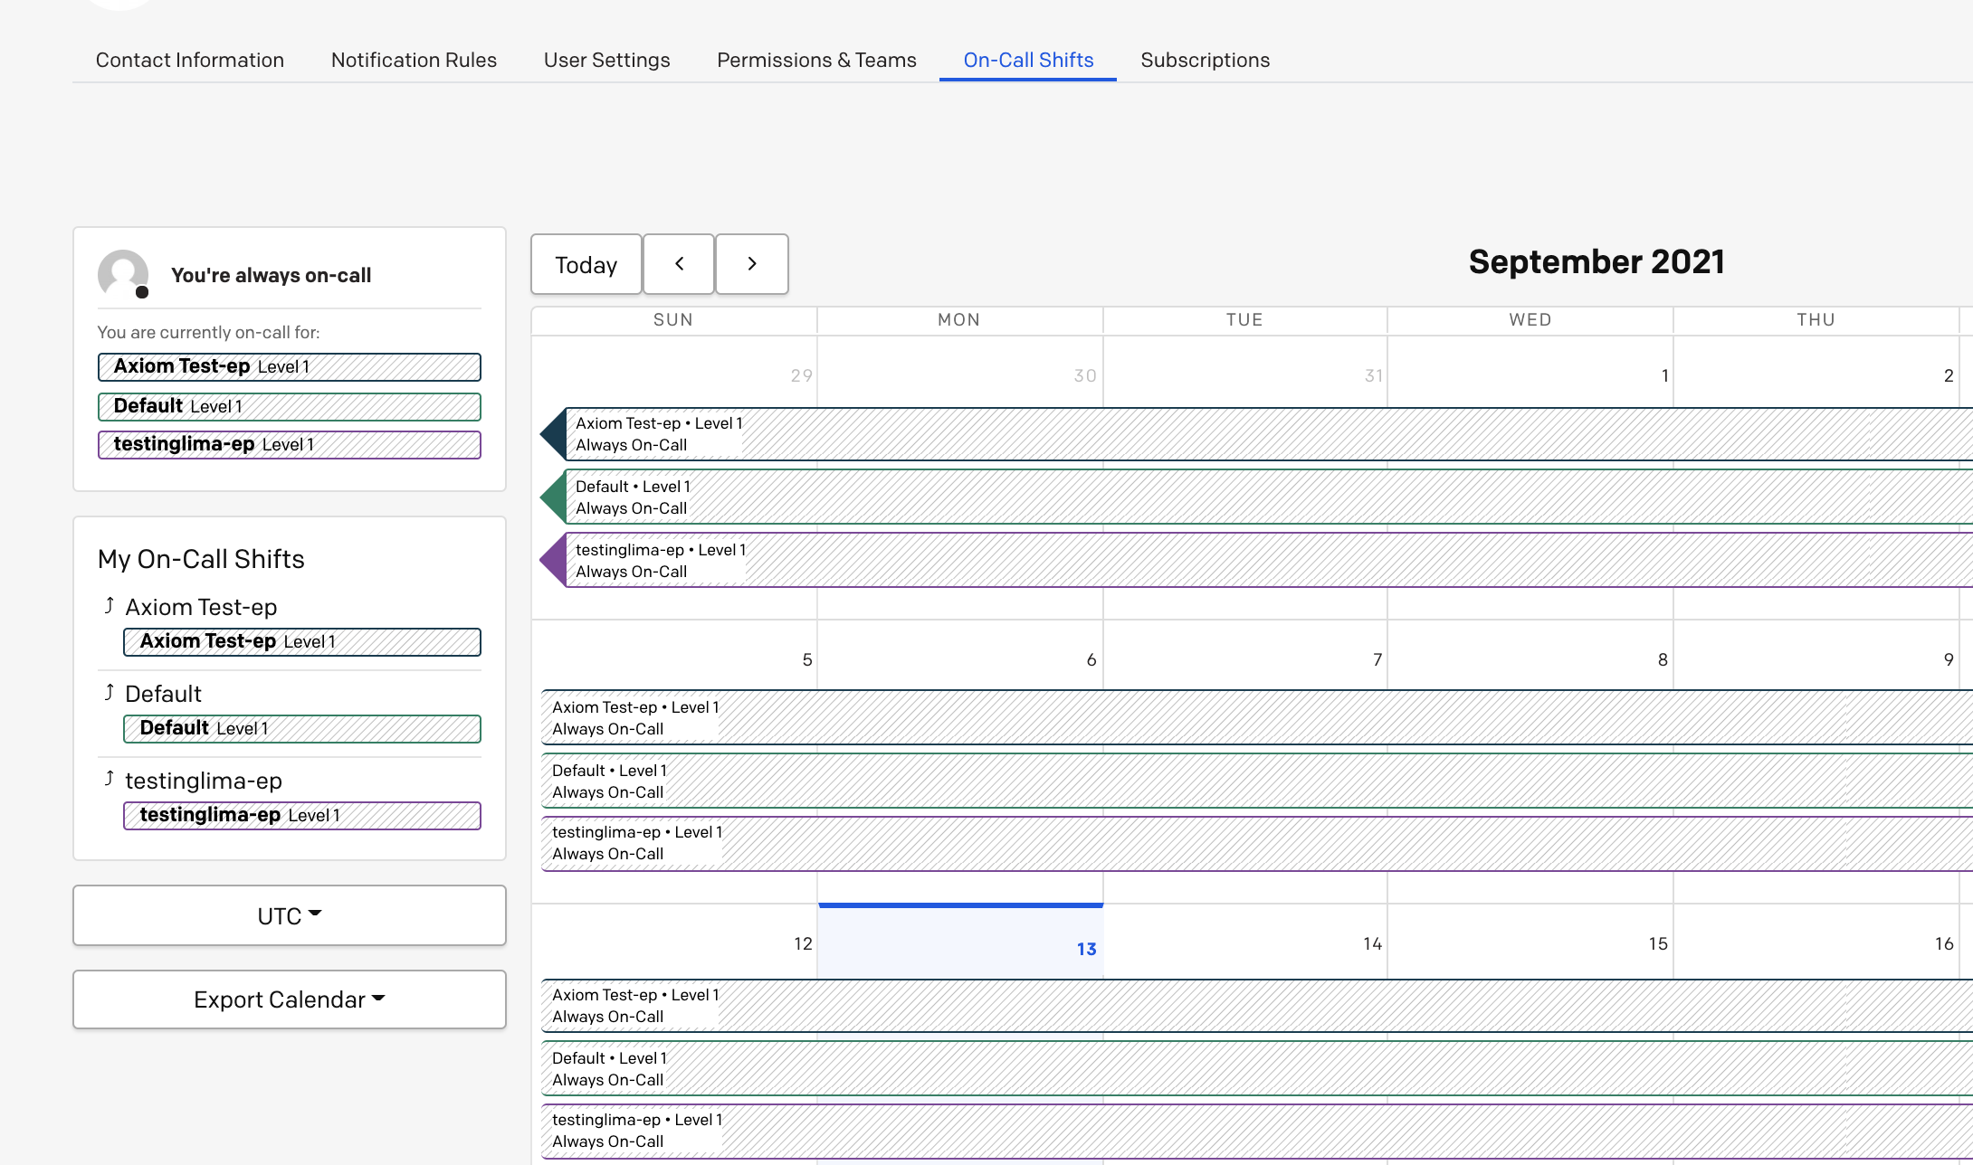Click Default policy escalation arrow icon

pos(110,692)
